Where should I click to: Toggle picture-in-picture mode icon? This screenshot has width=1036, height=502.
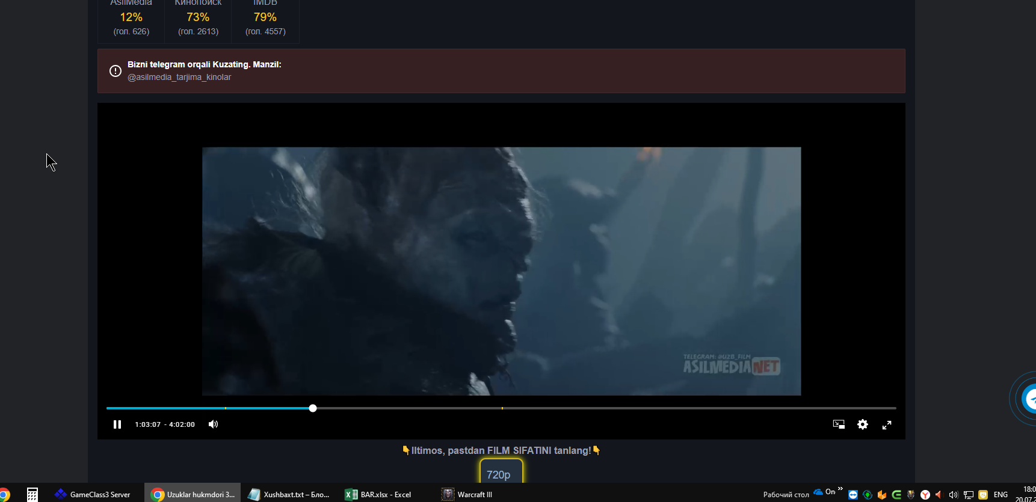tap(839, 424)
